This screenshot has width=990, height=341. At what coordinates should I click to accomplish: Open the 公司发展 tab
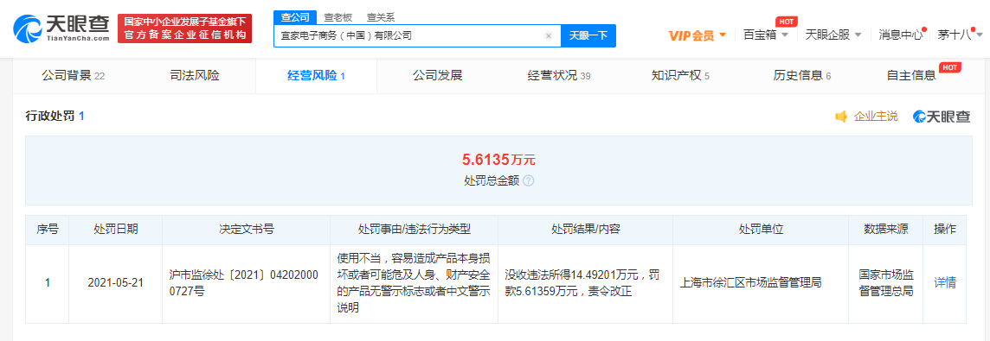coord(438,76)
